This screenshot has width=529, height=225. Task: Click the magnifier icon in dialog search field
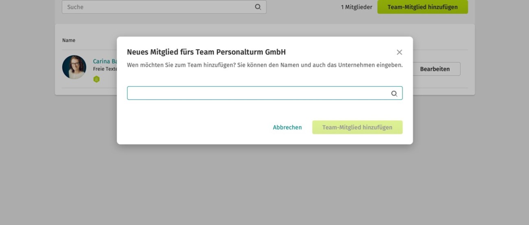[x=394, y=93]
